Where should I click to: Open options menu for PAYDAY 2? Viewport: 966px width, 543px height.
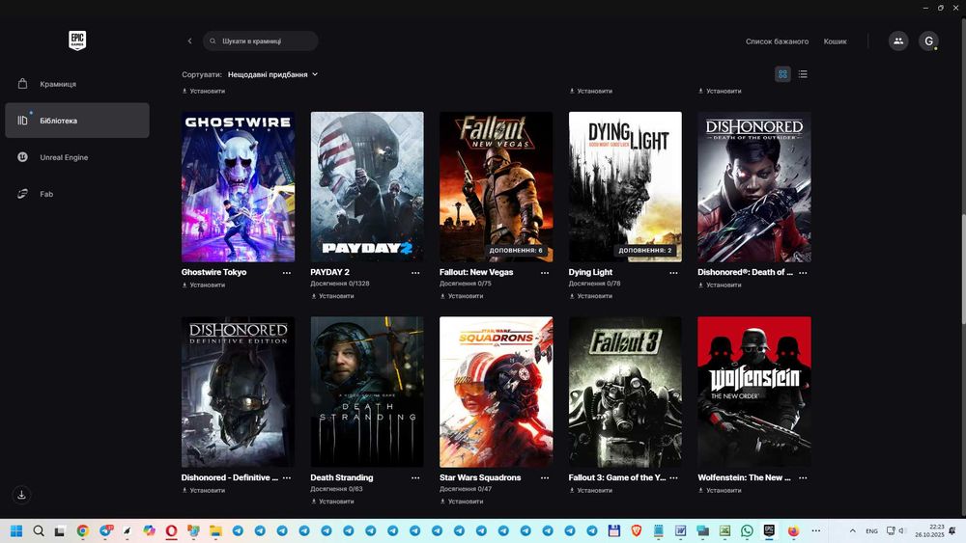tap(415, 272)
